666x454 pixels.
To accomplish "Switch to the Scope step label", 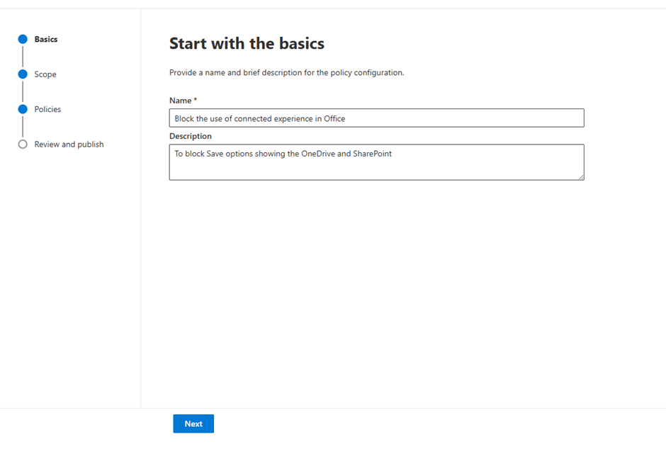I will tap(45, 74).
